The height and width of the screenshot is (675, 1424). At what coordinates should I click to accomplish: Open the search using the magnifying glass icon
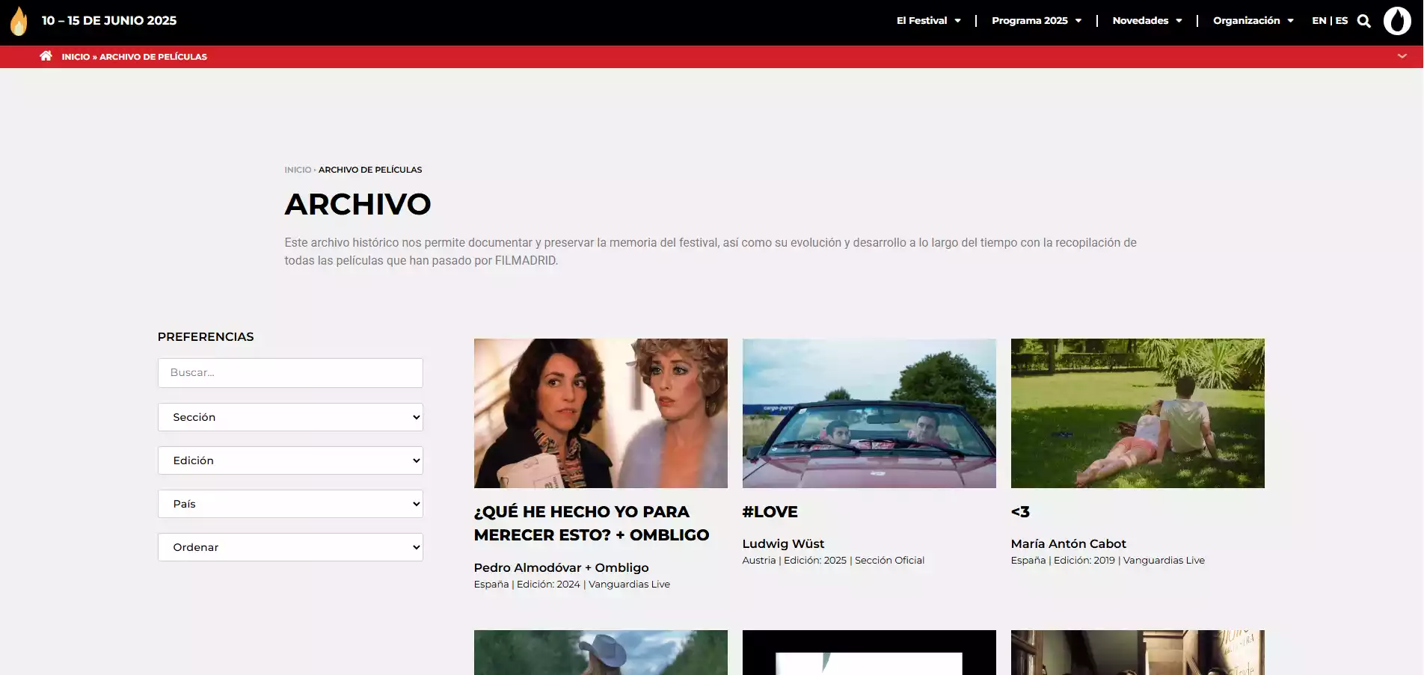click(x=1365, y=20)
